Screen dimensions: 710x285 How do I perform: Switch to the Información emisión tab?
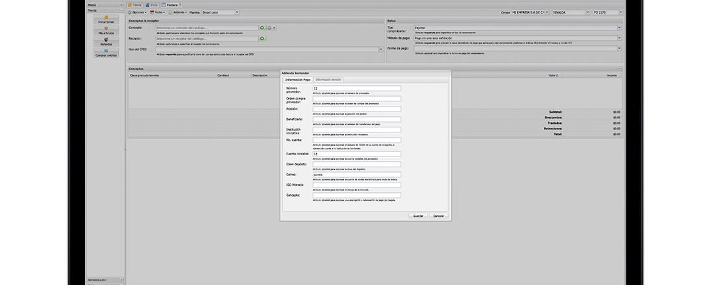tap(328, 79)
